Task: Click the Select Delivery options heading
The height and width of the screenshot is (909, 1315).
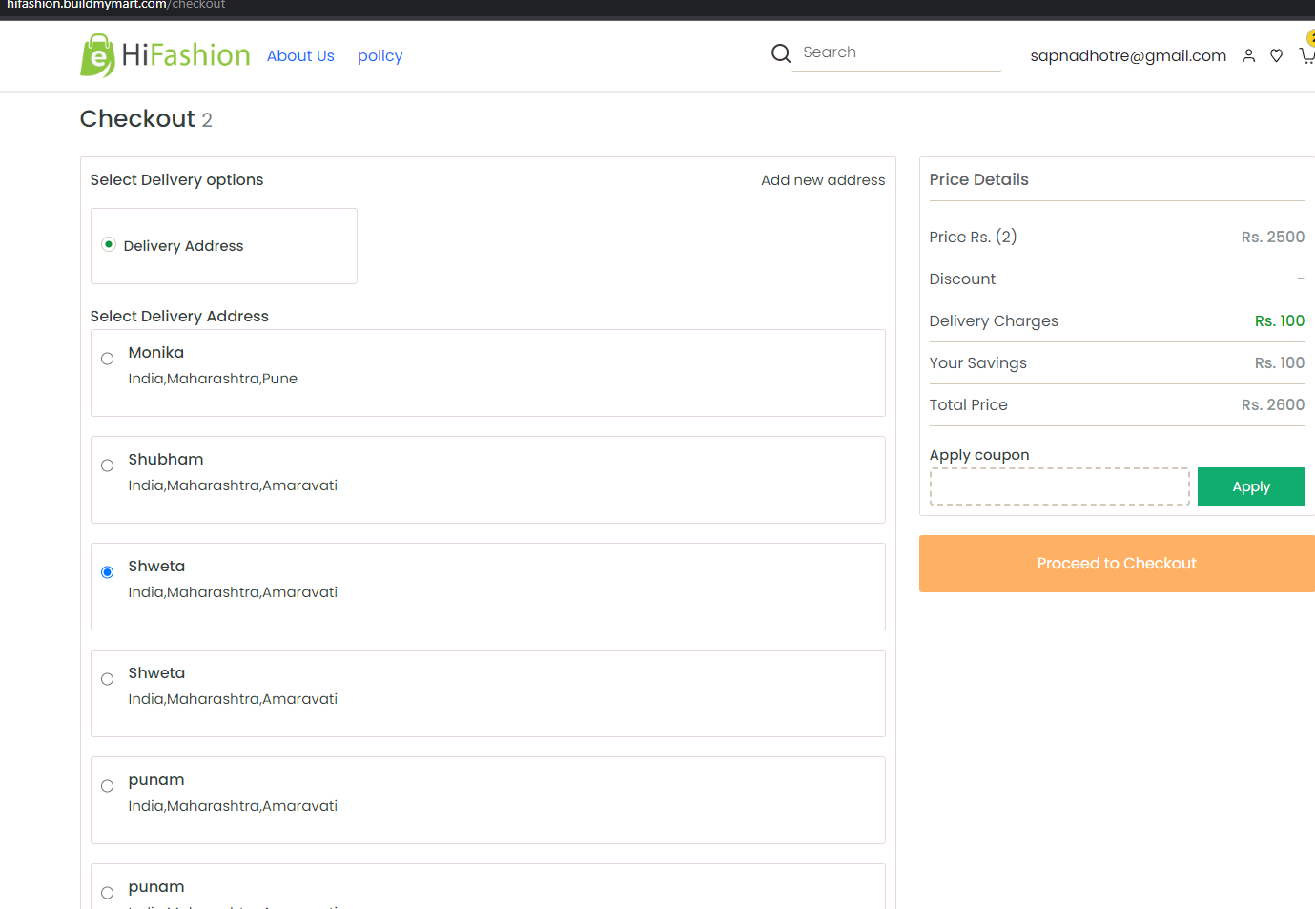Action: [x=176, y=180]
